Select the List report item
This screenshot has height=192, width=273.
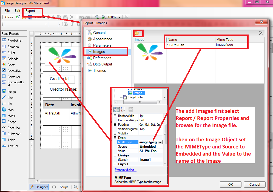tap(7, 104)
